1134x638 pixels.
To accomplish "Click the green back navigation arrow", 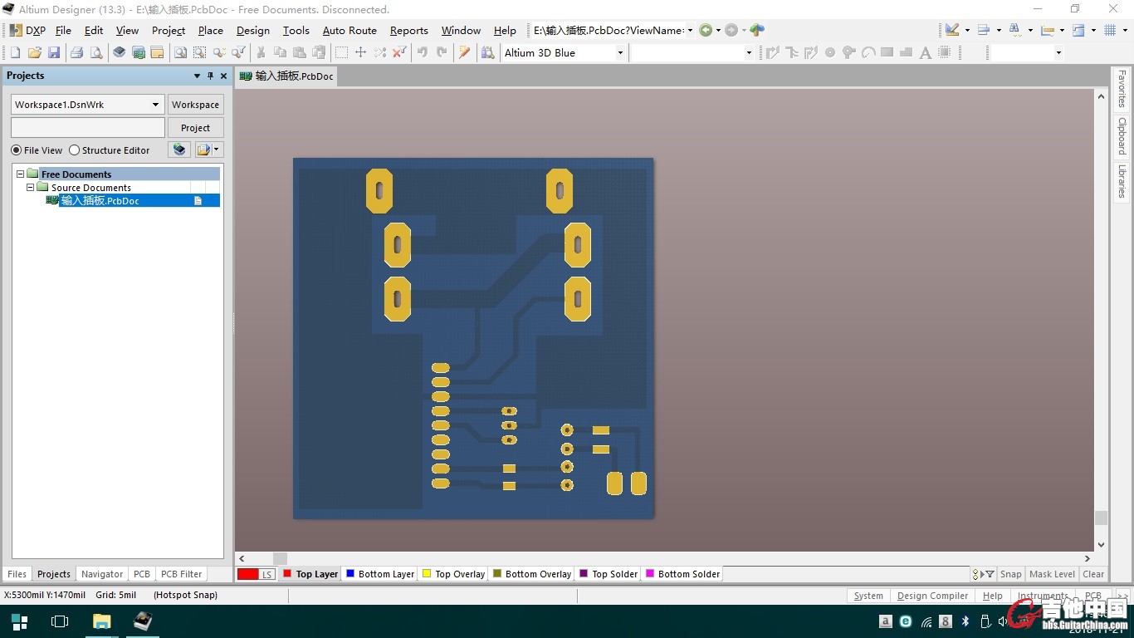I will pyautogui.click(x=706, y=30).
